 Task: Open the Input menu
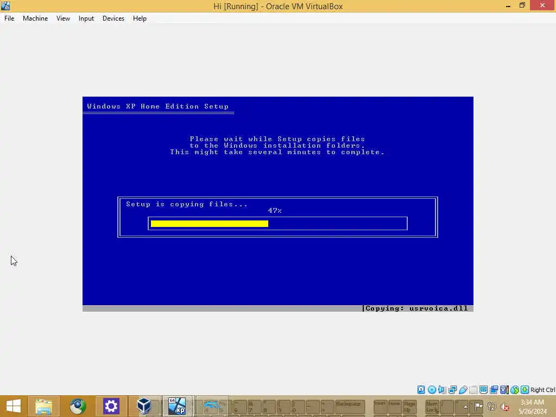point(86,18)
